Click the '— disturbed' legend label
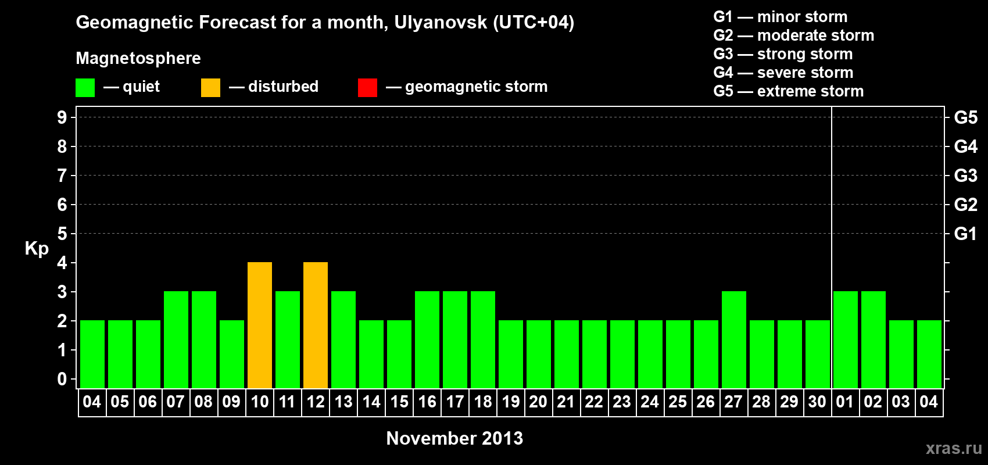The image size is (988, 465). [274, 87]
